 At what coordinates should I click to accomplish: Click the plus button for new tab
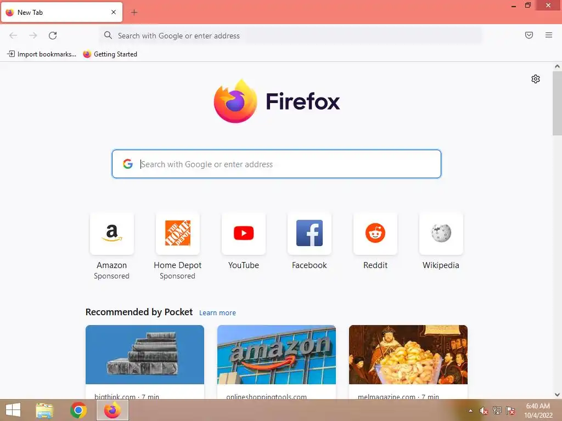click(134, 12)
